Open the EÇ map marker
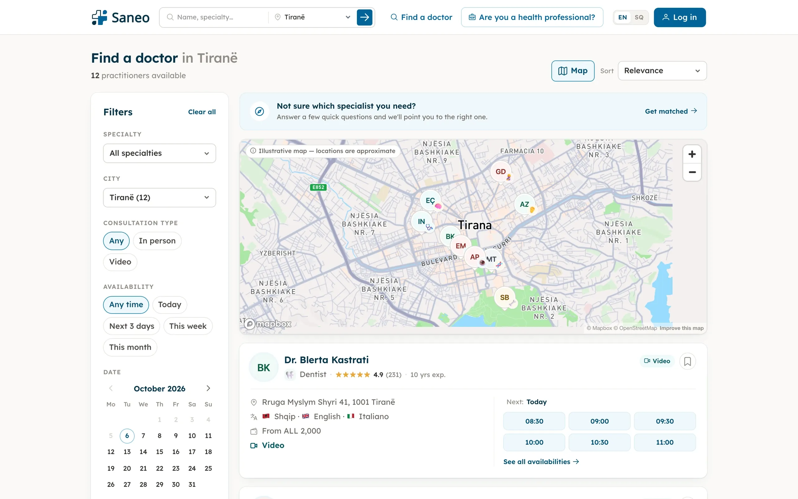798x499 pixels. (x=430, y=200)
